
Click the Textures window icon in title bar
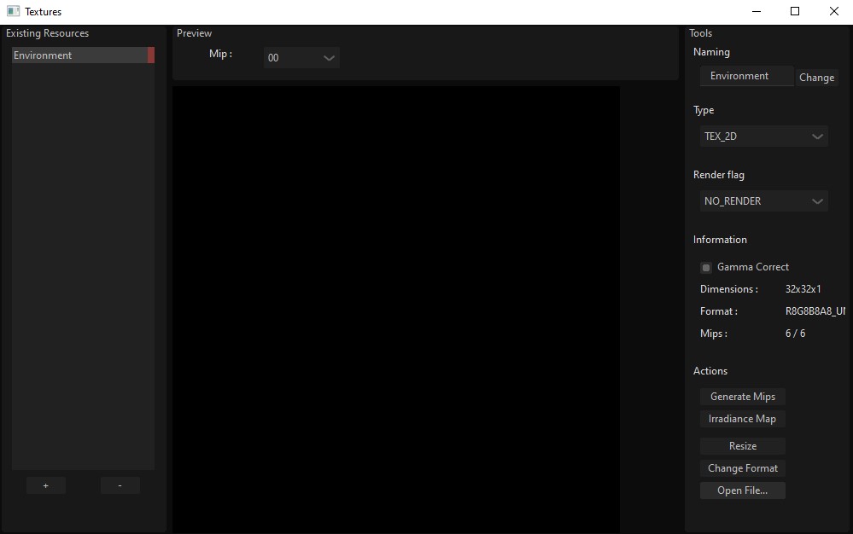point(13,11)
